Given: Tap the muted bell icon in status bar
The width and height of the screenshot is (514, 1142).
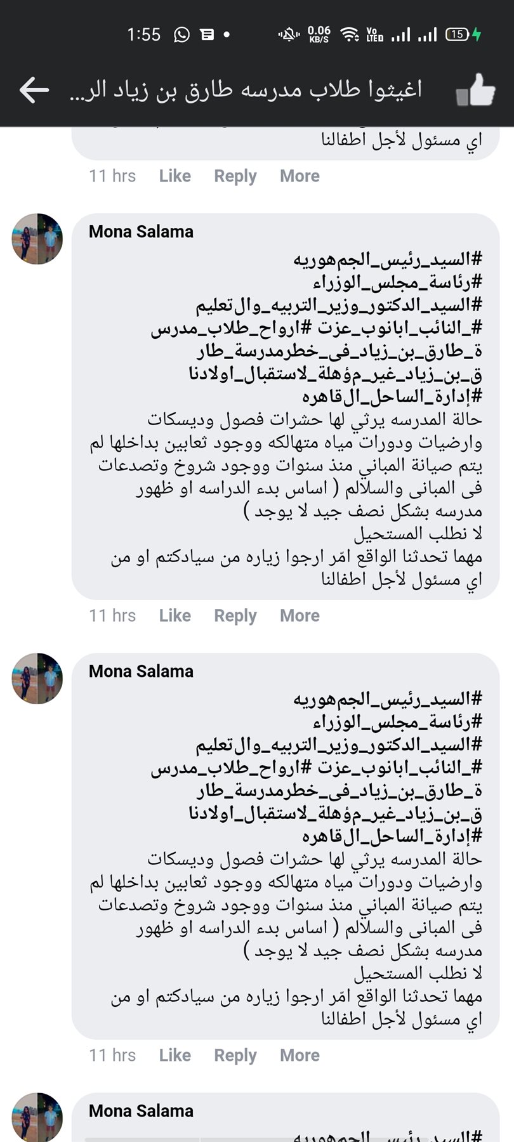Looking at the screenshot, I should pos(289,34).
